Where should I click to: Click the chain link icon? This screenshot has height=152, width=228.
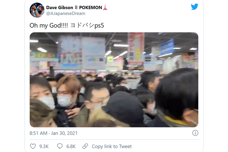(85, 146)
